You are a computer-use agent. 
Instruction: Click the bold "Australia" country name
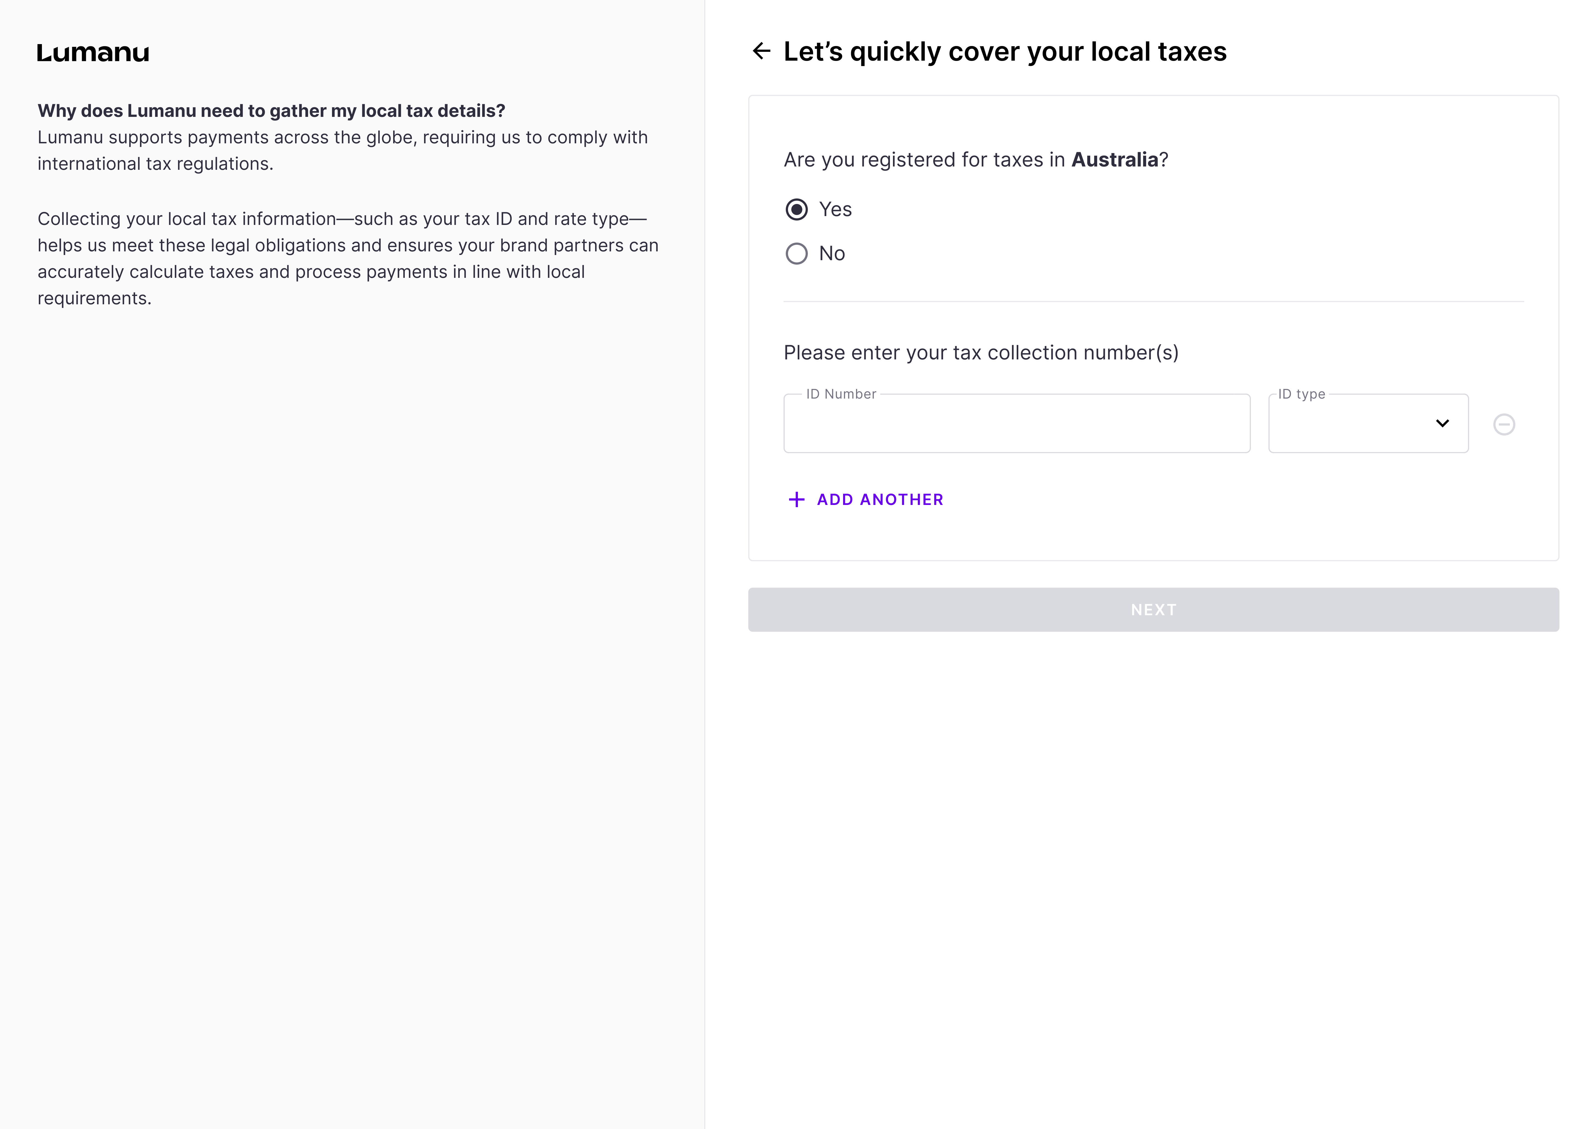(1114, 160)
